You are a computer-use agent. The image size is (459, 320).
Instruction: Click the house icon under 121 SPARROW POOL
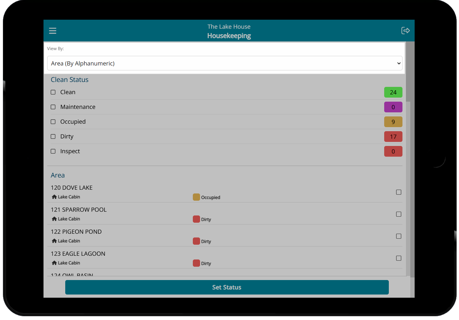(54, 219)
